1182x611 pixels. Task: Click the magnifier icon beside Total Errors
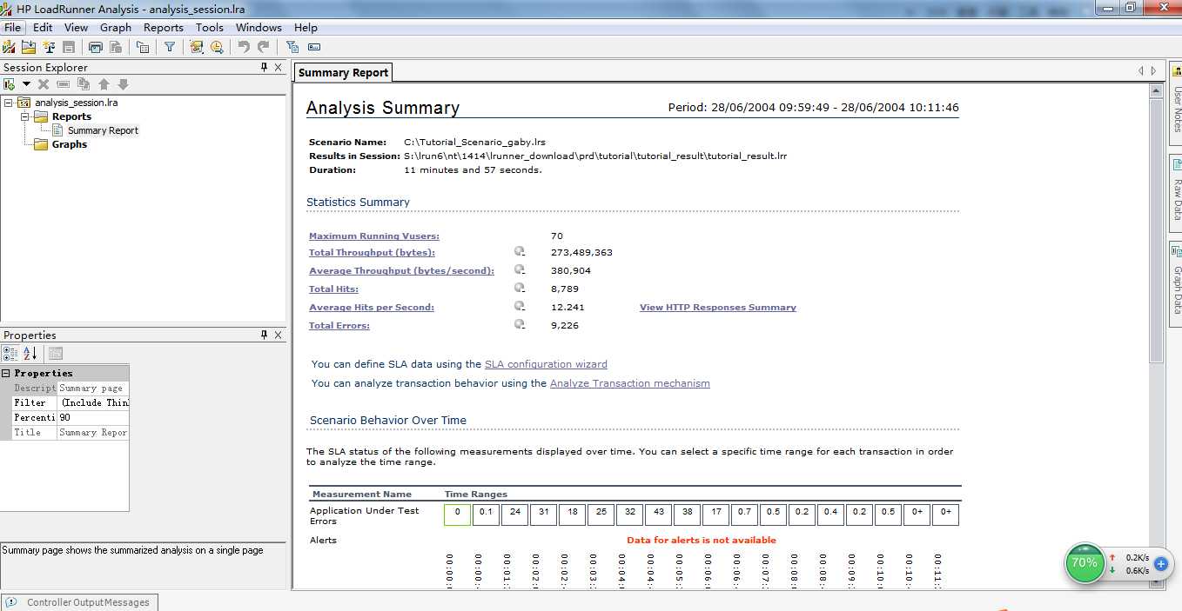pyautogui.click(x=520, y=325)
